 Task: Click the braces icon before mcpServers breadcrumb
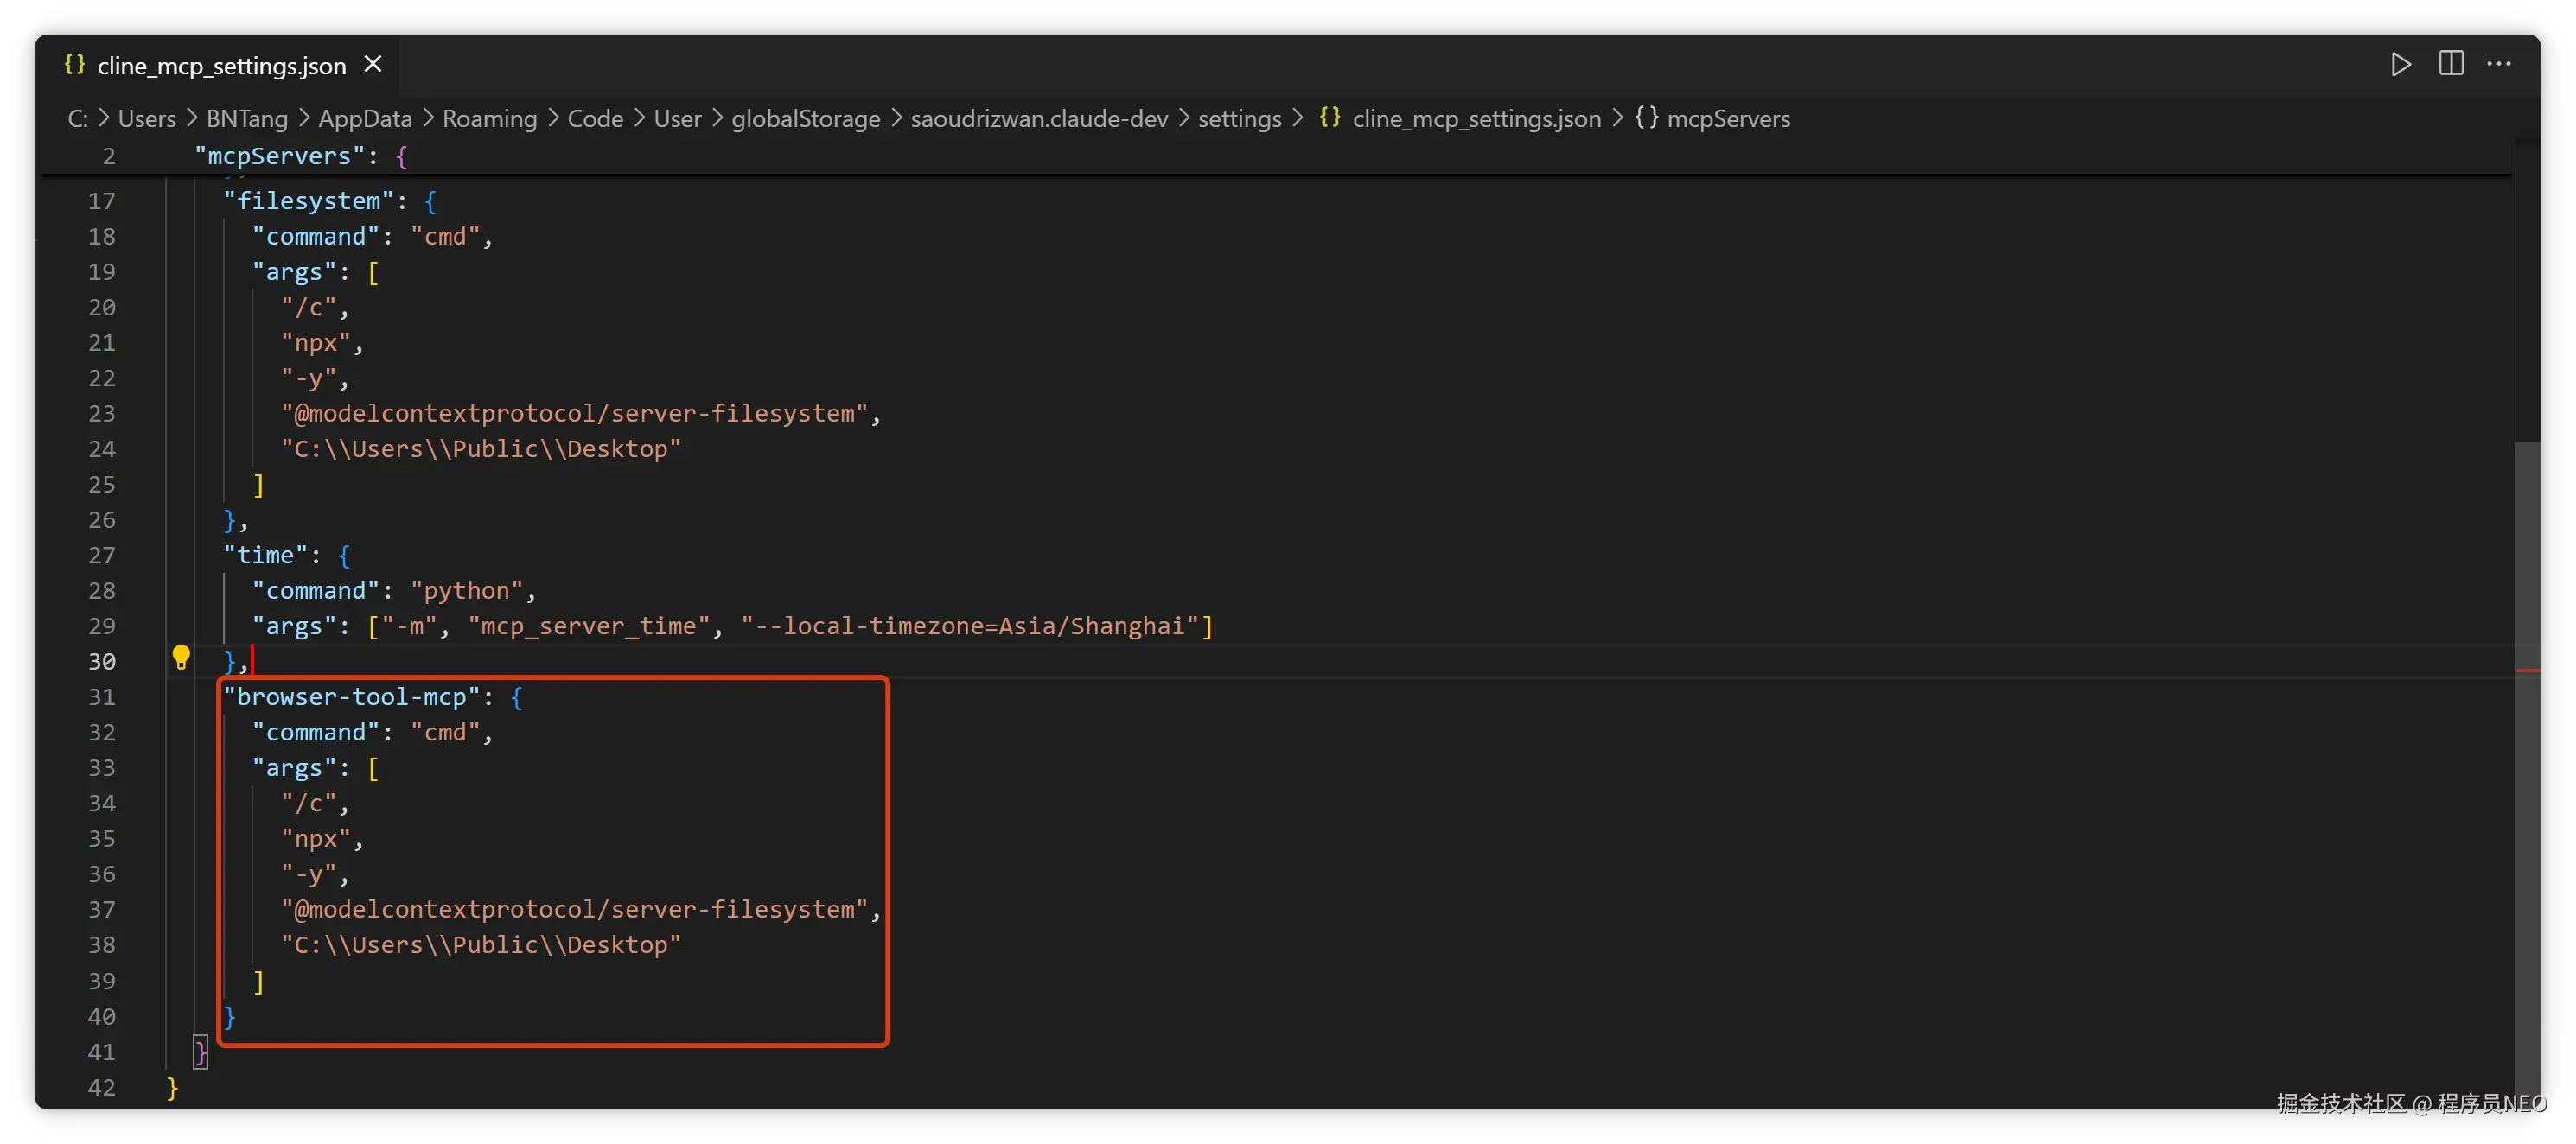tap(1646, 118)
